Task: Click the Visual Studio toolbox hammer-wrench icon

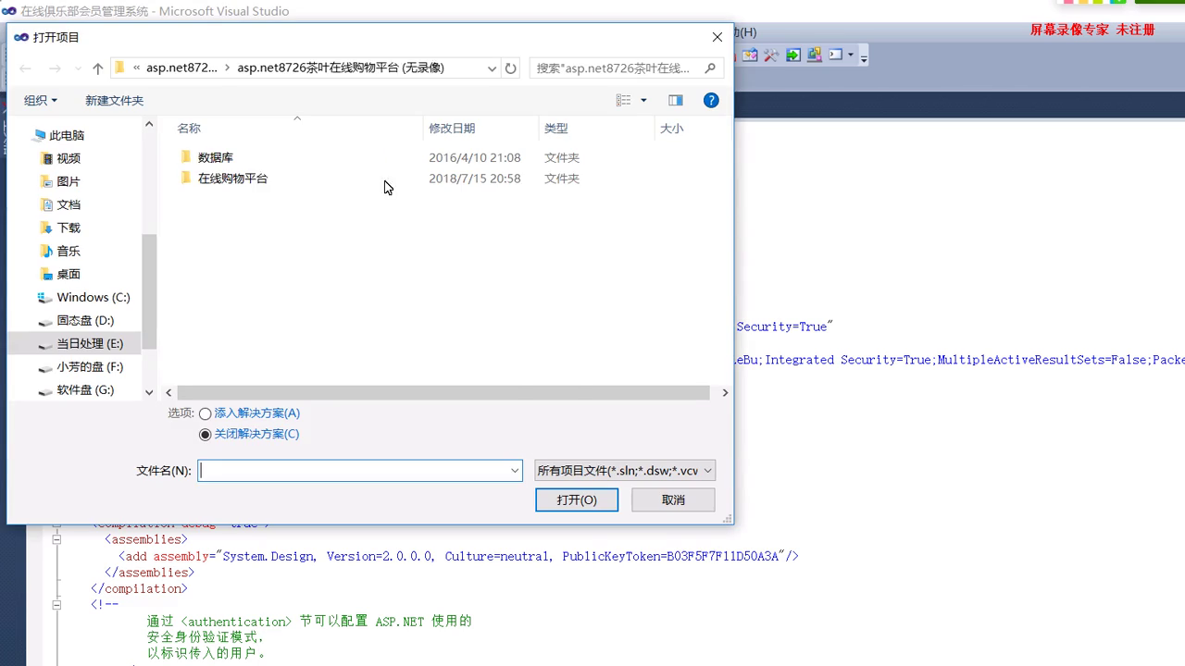Action: click(771, 55)
